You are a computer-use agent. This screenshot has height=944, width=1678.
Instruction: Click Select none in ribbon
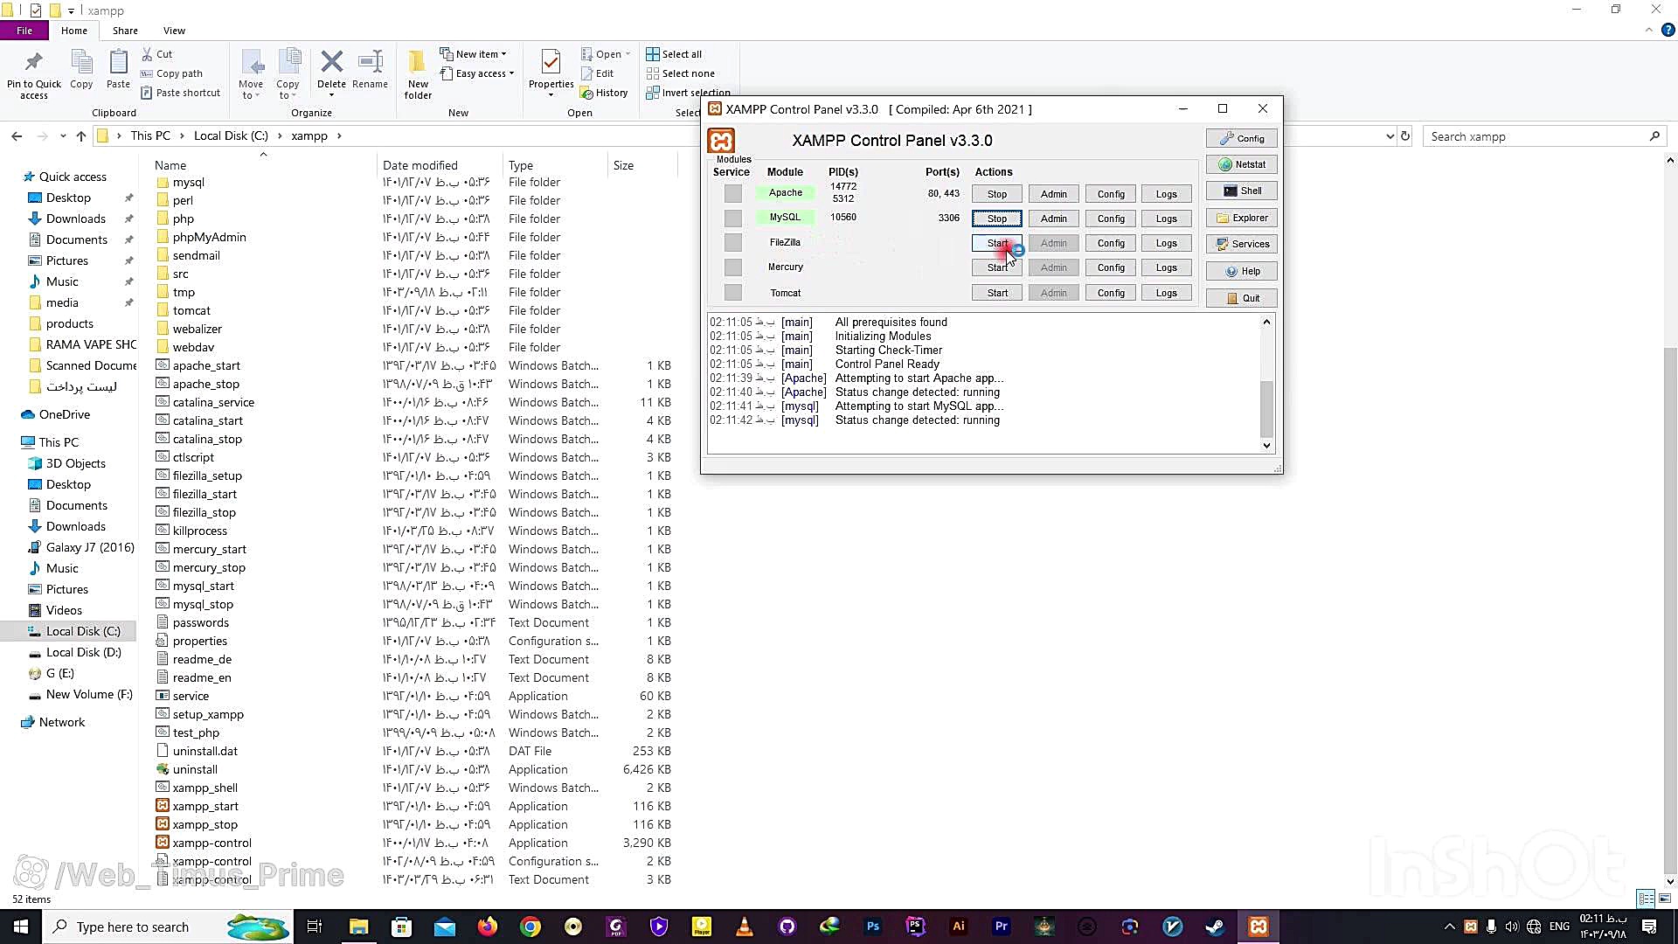pos(680,73)
